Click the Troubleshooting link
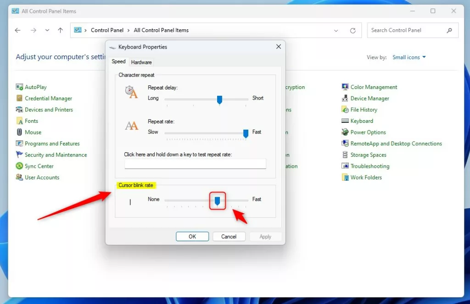 click(370, 166)
